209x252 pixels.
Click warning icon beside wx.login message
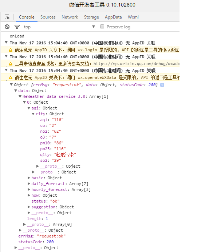tap(11, 50)
